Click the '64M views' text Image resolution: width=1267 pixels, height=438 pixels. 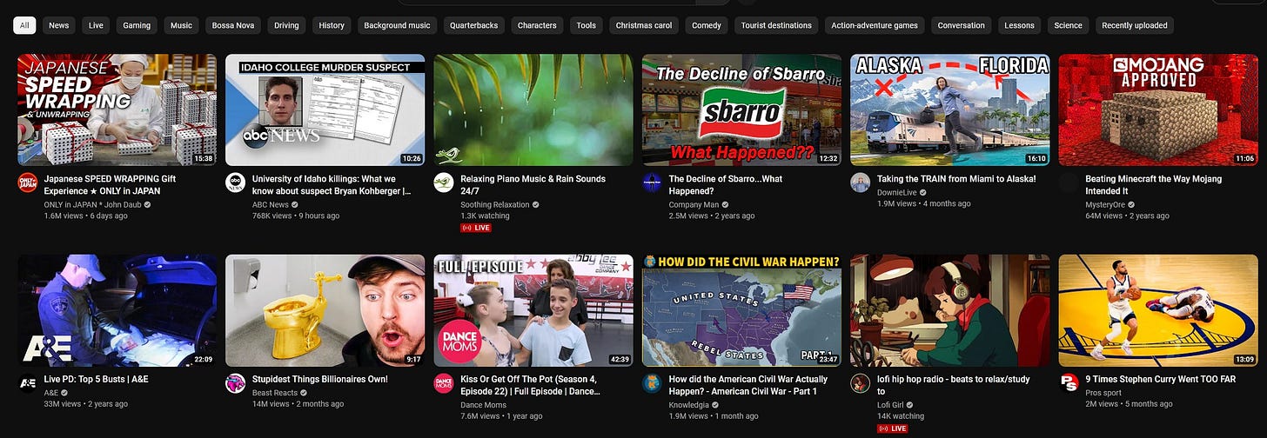tap(1103, 216)
